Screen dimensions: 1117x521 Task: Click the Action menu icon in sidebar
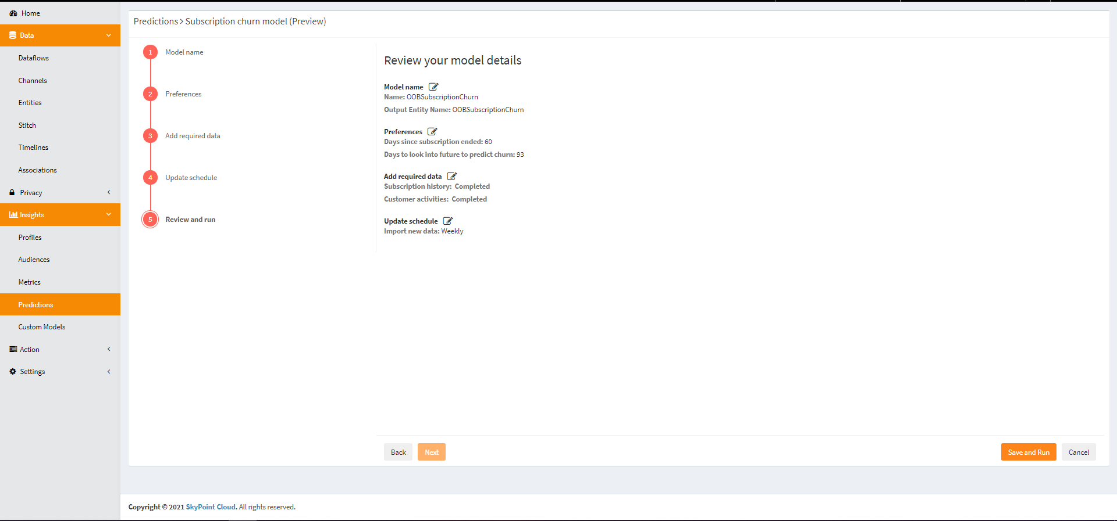[x=13, y=350]
